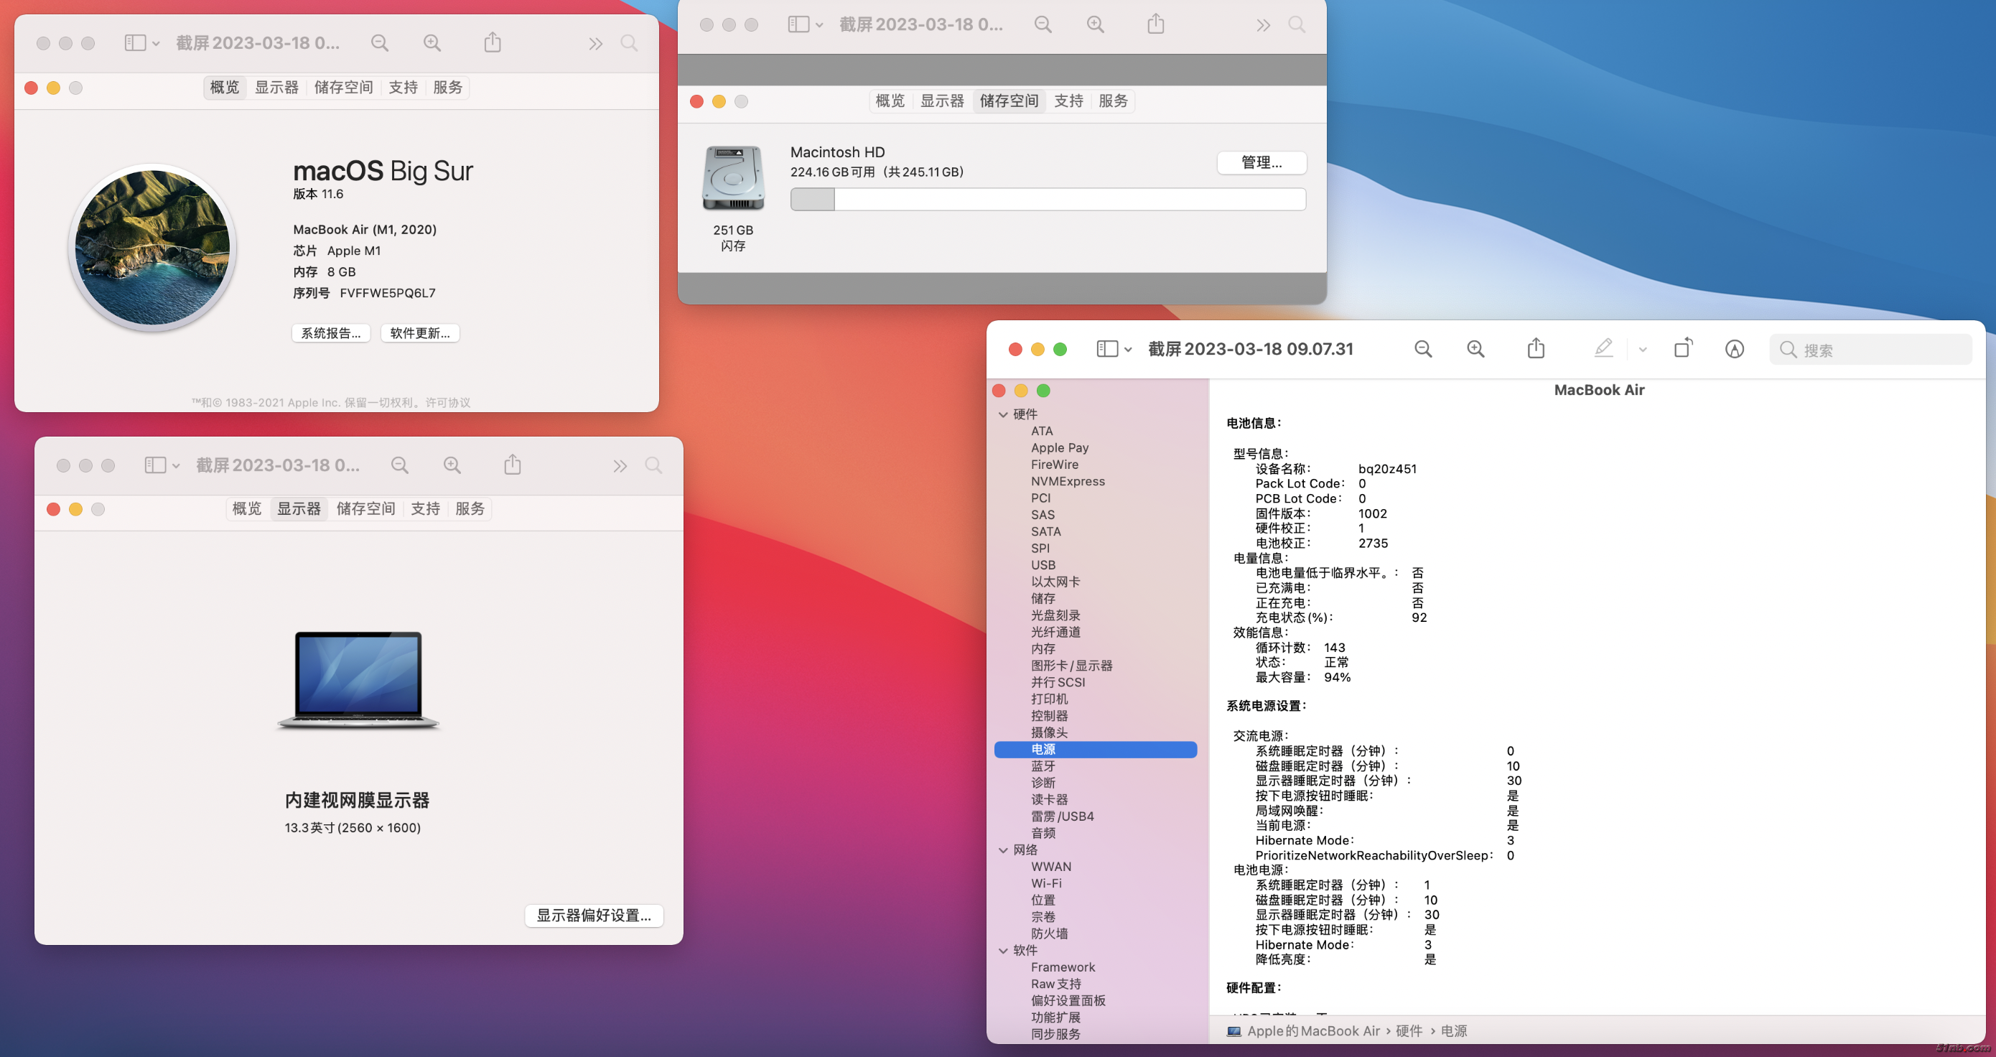Click the 软件更新... button
Screen dimensions: 1996x1057
point(420,333)
